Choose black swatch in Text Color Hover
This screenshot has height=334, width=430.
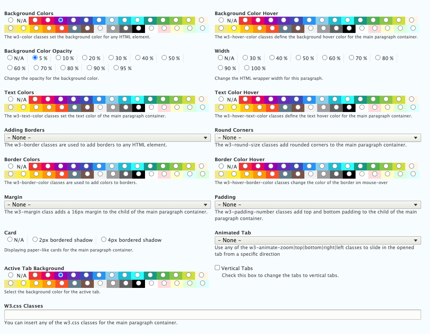pos(349,107)
